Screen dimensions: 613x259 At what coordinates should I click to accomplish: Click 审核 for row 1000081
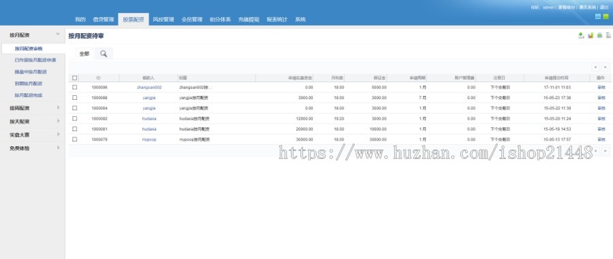point(601,128)
